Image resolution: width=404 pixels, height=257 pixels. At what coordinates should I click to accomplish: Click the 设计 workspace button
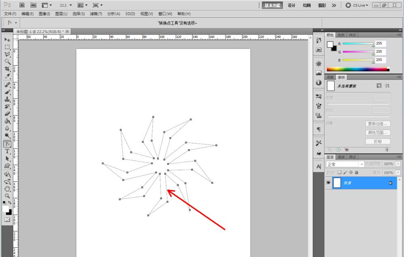coord(291,5)
